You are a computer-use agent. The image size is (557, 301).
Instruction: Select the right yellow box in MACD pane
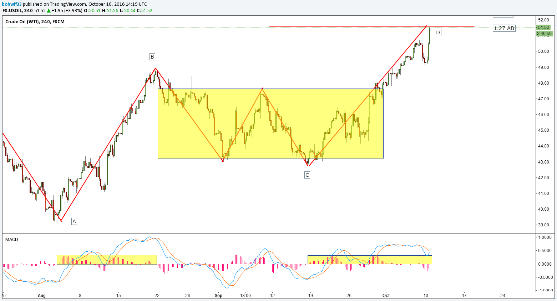(x=370, y=260)
